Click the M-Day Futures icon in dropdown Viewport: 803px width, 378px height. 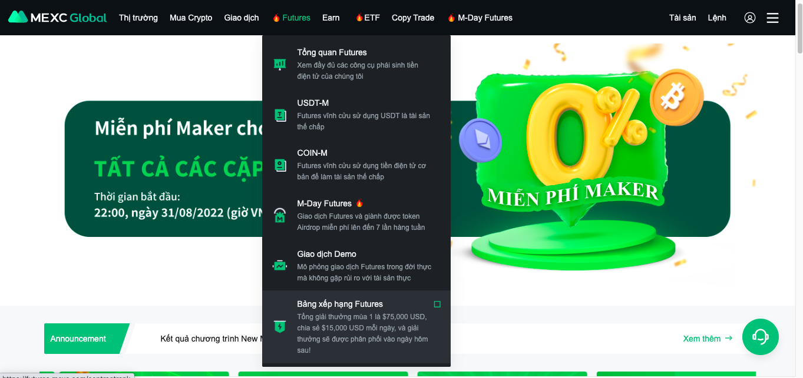click(280, 216)
